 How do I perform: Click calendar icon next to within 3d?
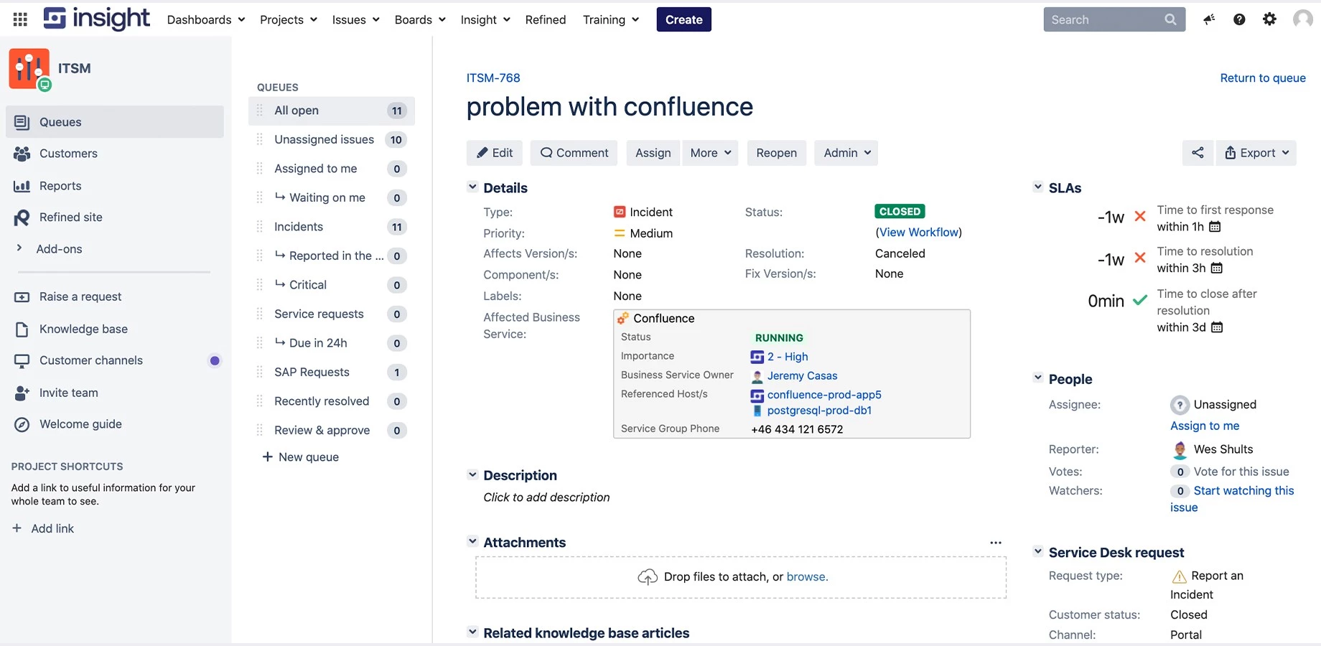point(1217,327)
